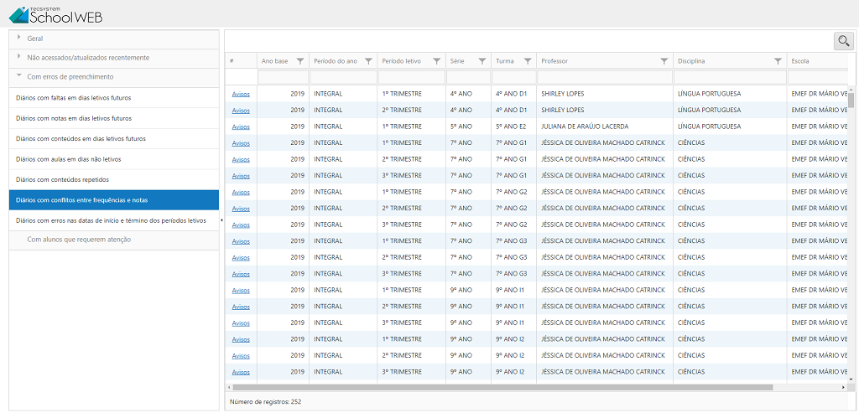Open Avisos link for Shirley Lopes 1º Trimestre
The image size is (859, 413).
(241, 94)
